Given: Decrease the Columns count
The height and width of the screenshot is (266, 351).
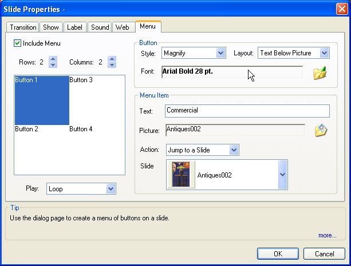Looking at the screenshot, I should click(x=112, y=65).
